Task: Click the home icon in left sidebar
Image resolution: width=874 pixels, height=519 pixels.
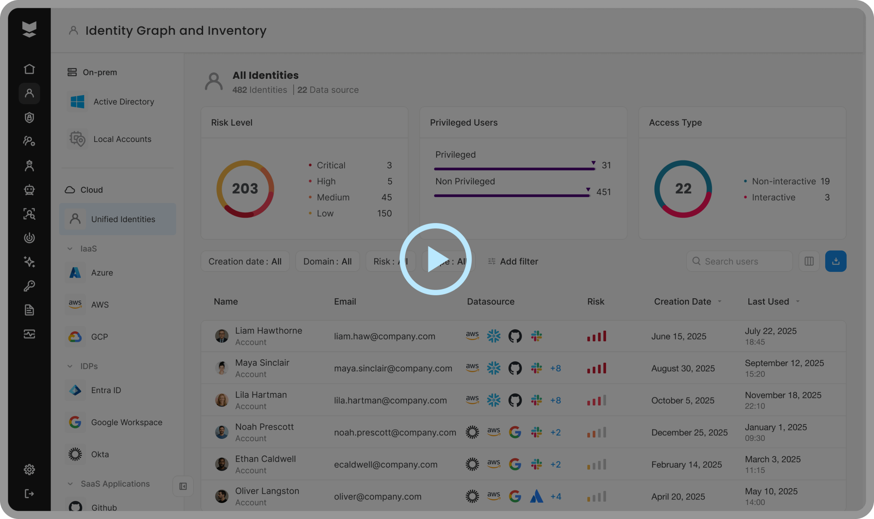Action: pos(29,69)
